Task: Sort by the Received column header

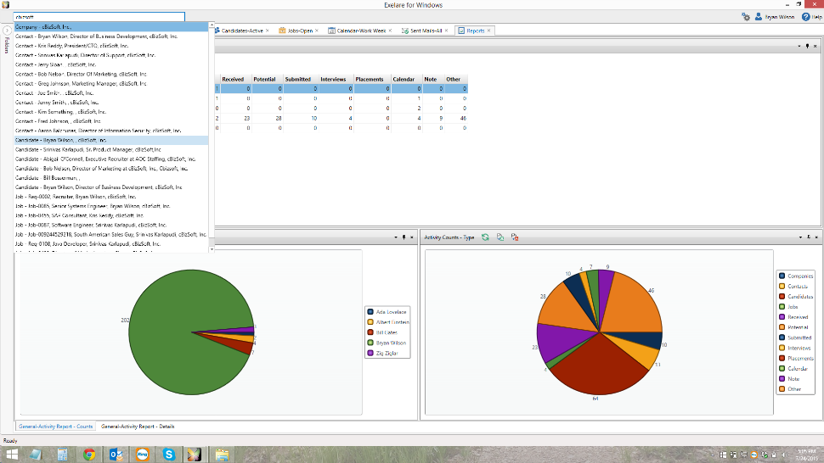Action: [x=235, y=79]
